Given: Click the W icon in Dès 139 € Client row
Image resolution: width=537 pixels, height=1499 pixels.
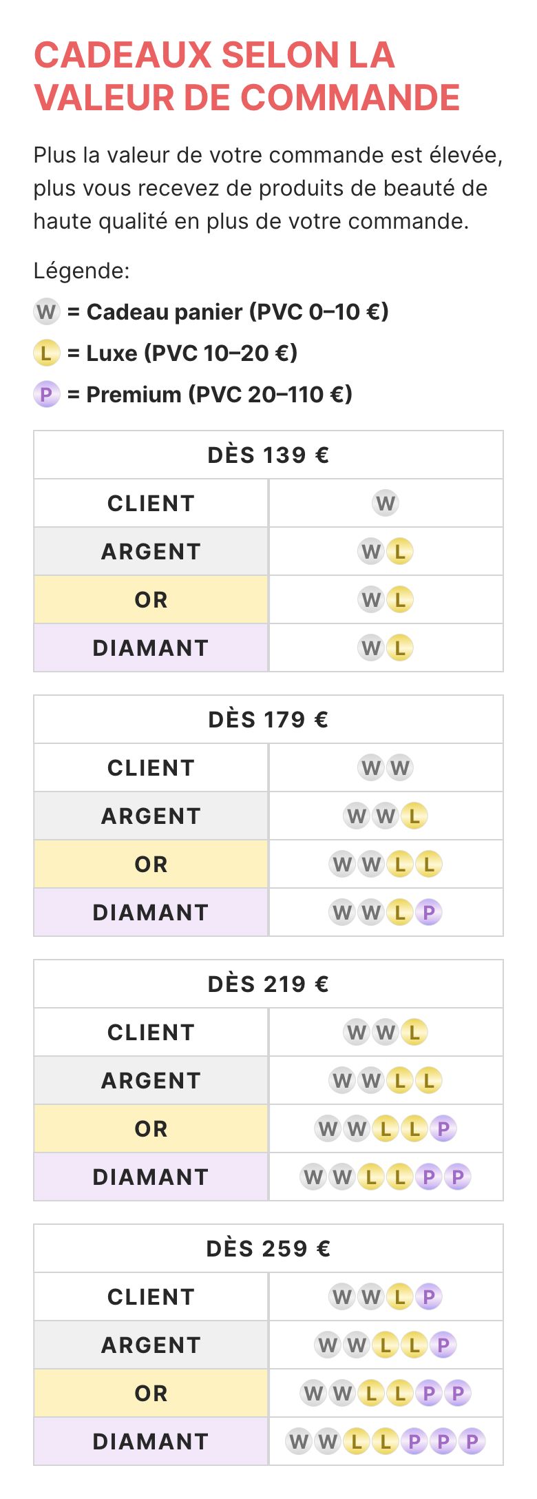Looking at the screenshot, I should (x=386, y=504).
